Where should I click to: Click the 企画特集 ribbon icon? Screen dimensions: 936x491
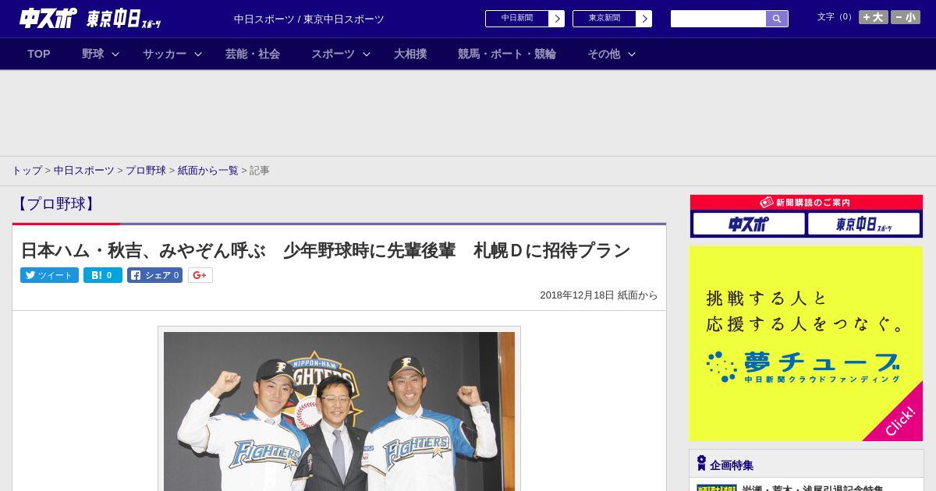click(701, 464)
